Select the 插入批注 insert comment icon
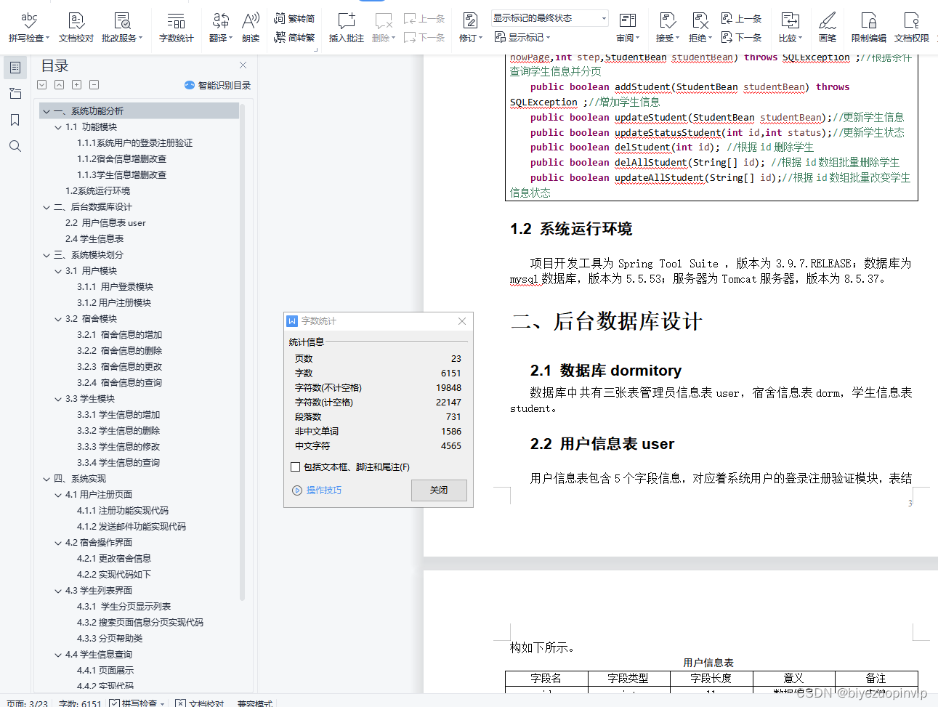938x707 pixels. [x=346, y=27]
